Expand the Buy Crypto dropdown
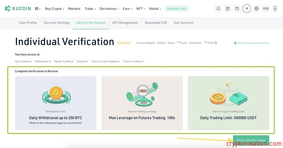Viewport: 283px width, 148px height. (54, 9)
